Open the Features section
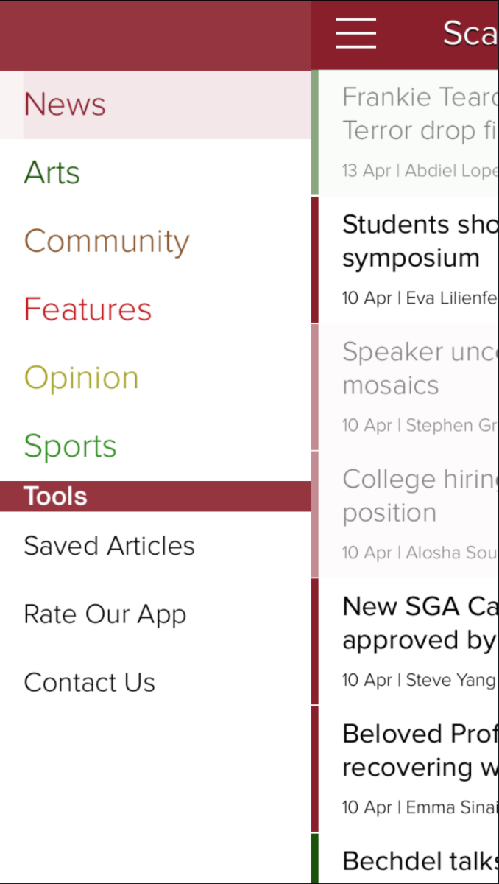This screenshot has height=884, width=499. (88, 309)
